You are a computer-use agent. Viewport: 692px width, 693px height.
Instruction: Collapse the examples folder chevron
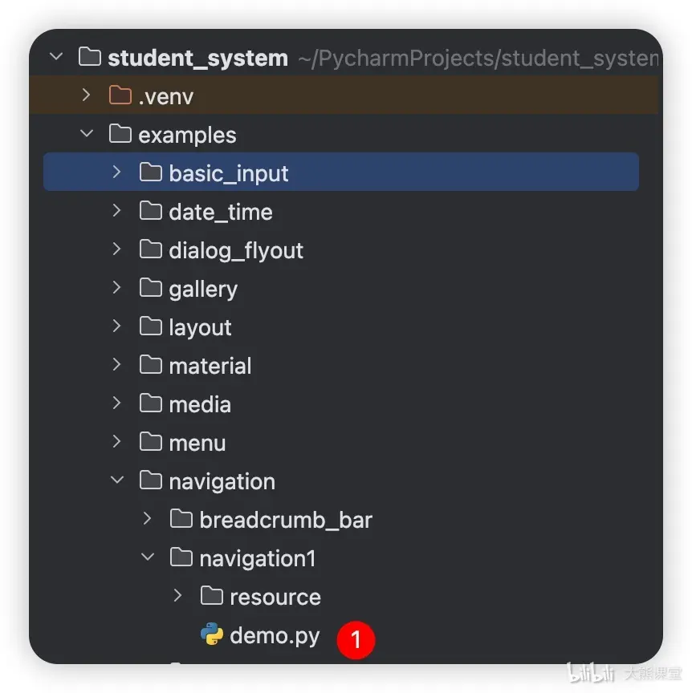[x=87, y=133]
